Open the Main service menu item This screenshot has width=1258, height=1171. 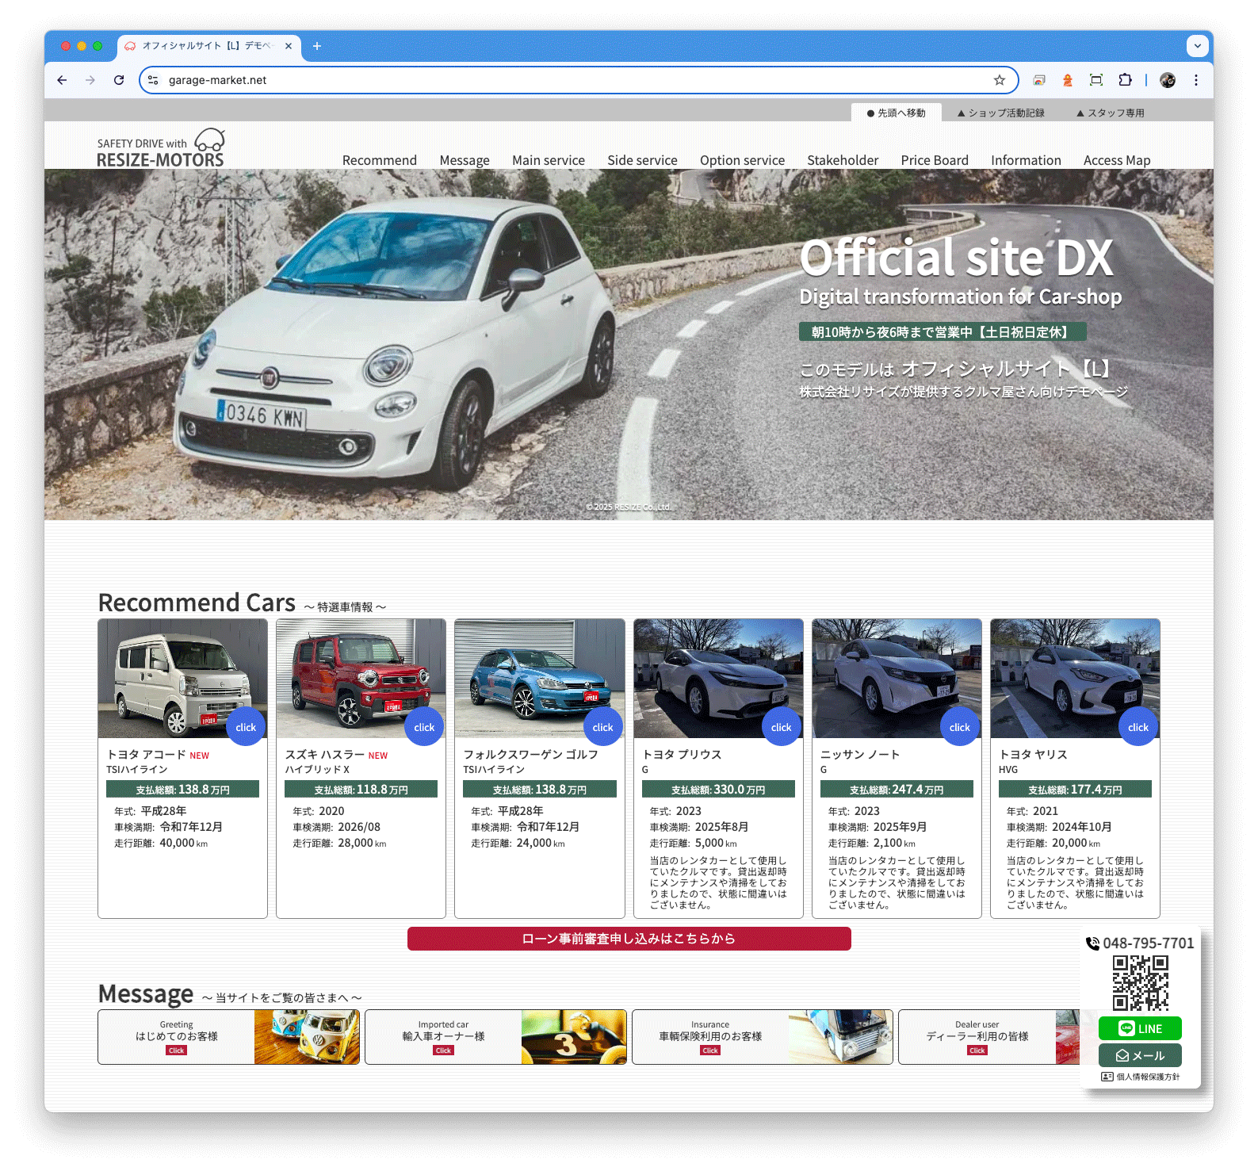(549, 160)
